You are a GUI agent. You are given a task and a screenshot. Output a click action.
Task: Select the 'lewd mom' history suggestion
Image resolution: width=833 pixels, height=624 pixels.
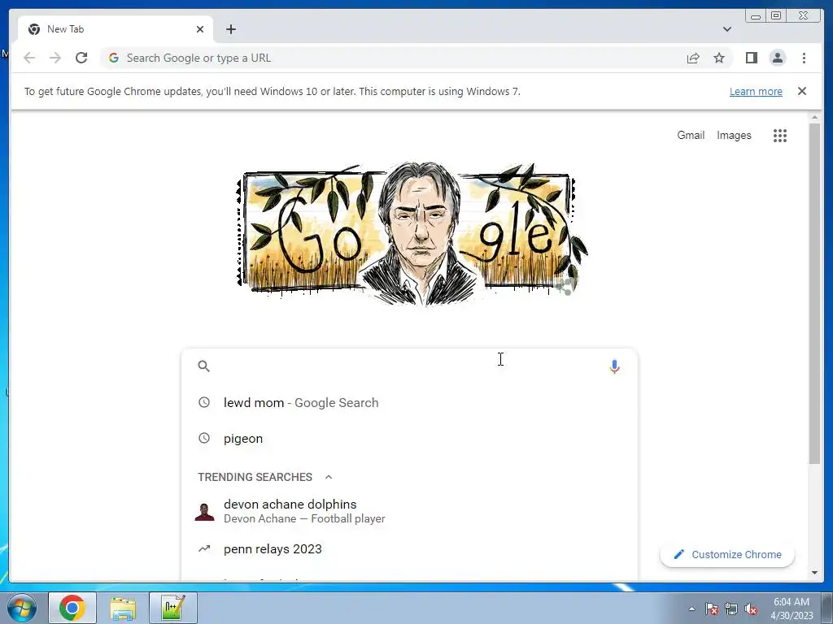[x=409, y=403]
